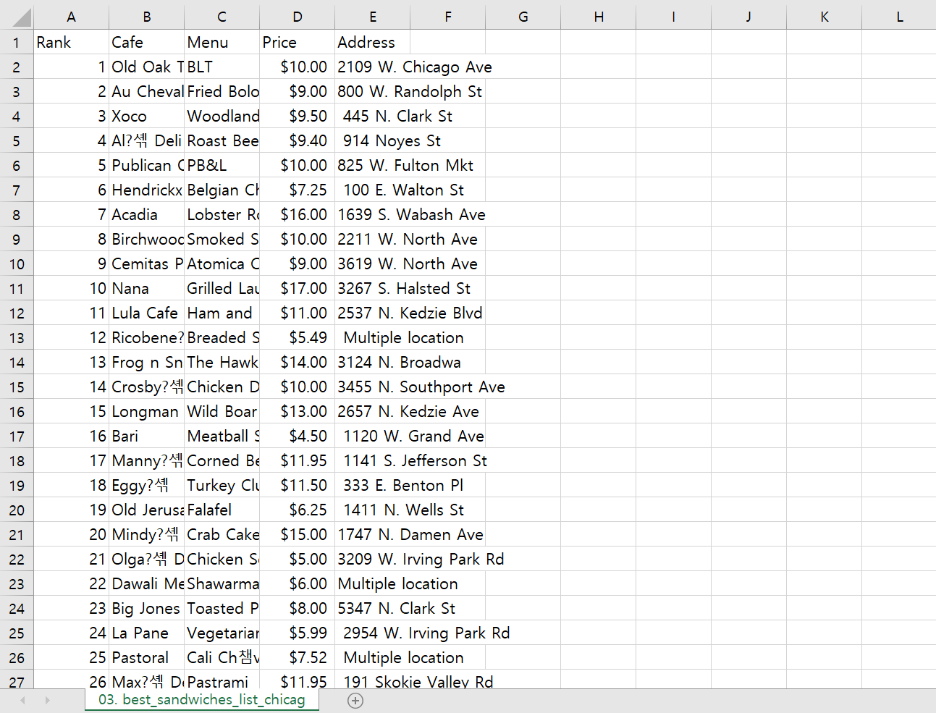Select the Shawarma menu cell
Image resolution: width=936 pixels, height=713 pixels.
coord(222,583)
